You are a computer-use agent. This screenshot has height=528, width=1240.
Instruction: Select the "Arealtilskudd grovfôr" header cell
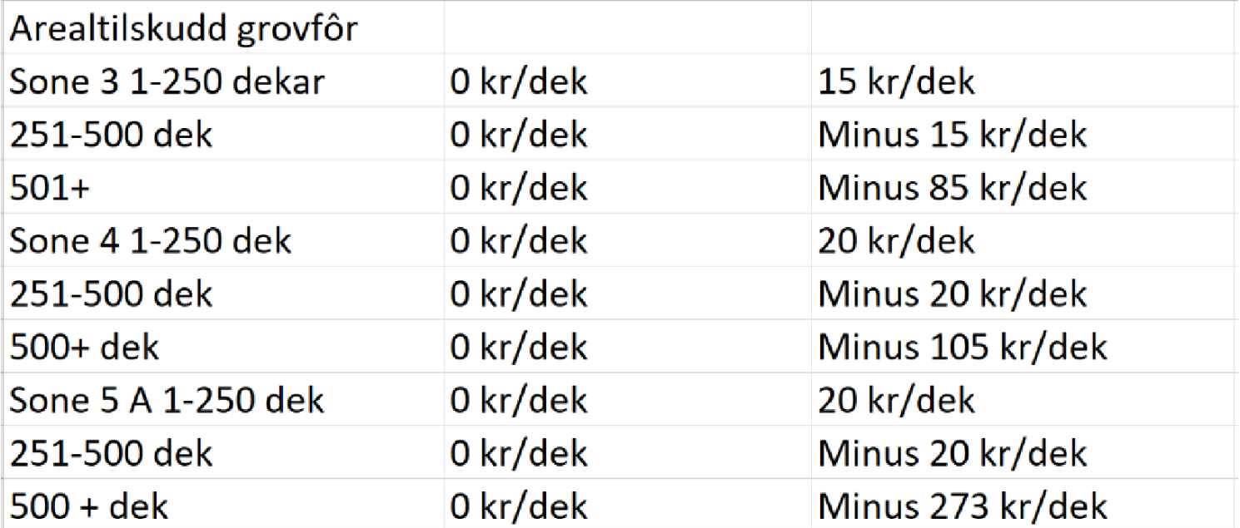click(x=183, y=30)
